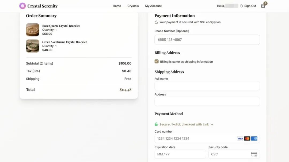Click the Payment Information heading
Screen dimensions: 289x162
coord(174,16)
